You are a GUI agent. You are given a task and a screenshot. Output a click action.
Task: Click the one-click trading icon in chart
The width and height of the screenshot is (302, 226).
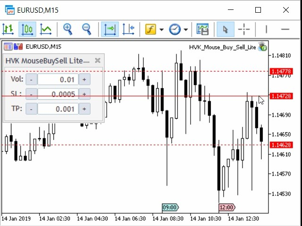18,47
